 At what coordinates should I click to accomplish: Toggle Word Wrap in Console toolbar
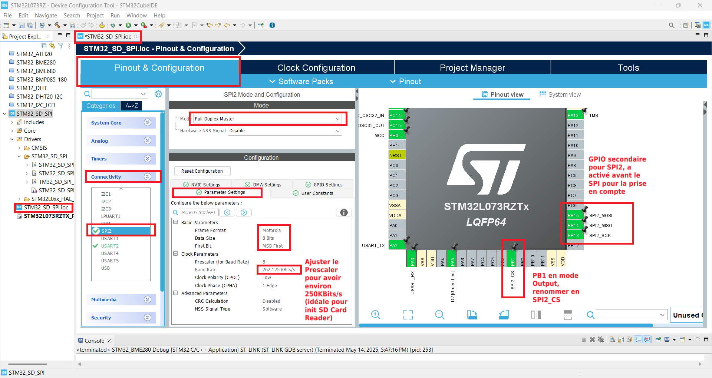click(629, 339)
